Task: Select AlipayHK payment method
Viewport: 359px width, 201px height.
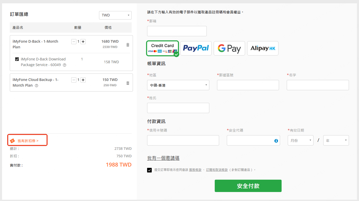Action: tap(263, 48)
